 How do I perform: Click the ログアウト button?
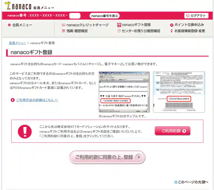196,16
